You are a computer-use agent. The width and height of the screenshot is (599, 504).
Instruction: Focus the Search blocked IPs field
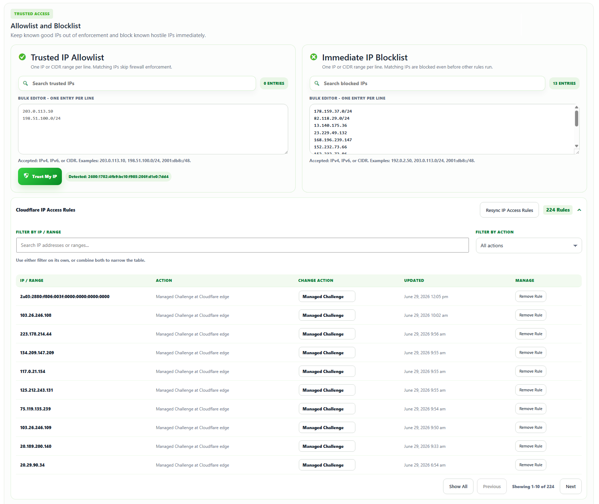(428, 83)
